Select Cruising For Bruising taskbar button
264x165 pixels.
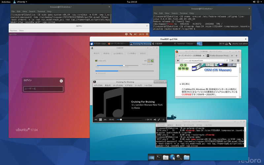(141, 44)
